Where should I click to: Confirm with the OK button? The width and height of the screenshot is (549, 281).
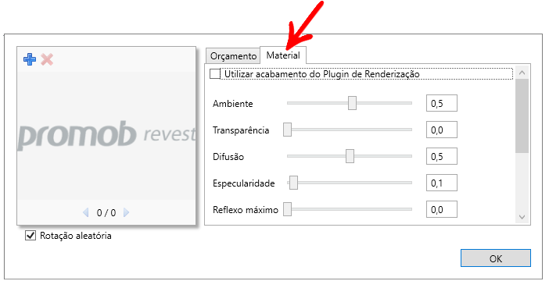(x=496, y=258)
